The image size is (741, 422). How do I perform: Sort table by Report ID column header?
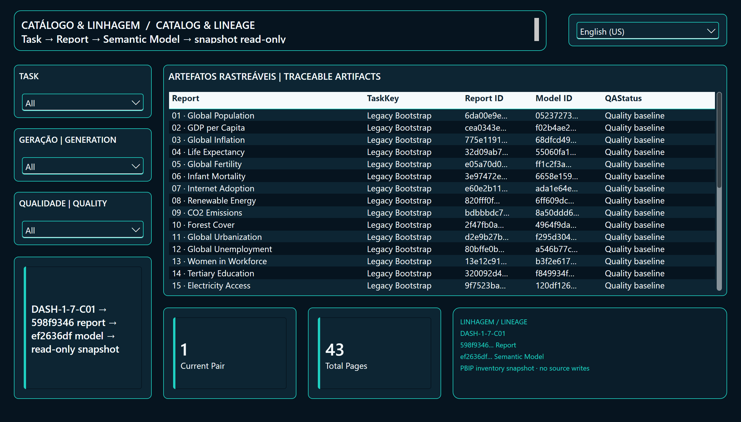(484, 99)
